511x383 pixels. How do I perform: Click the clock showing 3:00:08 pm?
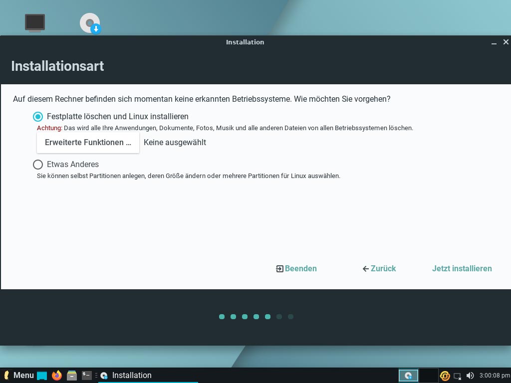pyautogui.click(x=495, y=376)
